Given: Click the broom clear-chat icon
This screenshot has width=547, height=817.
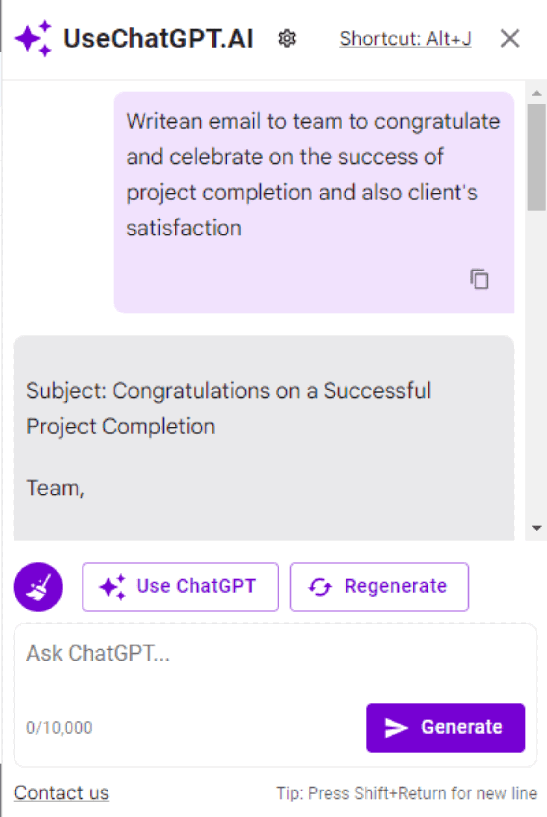Looking at the screenshot, I should click(x=39, y=587).
